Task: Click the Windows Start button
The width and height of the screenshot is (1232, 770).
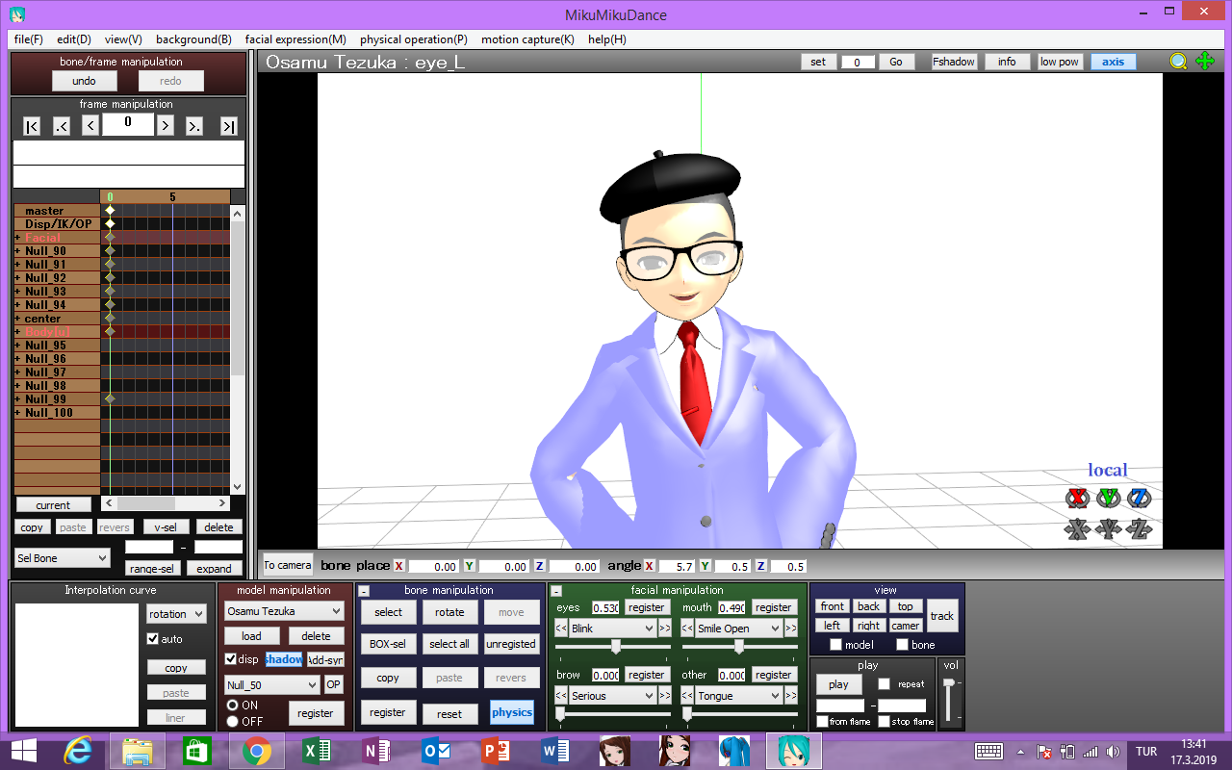Action: [23, 751]
